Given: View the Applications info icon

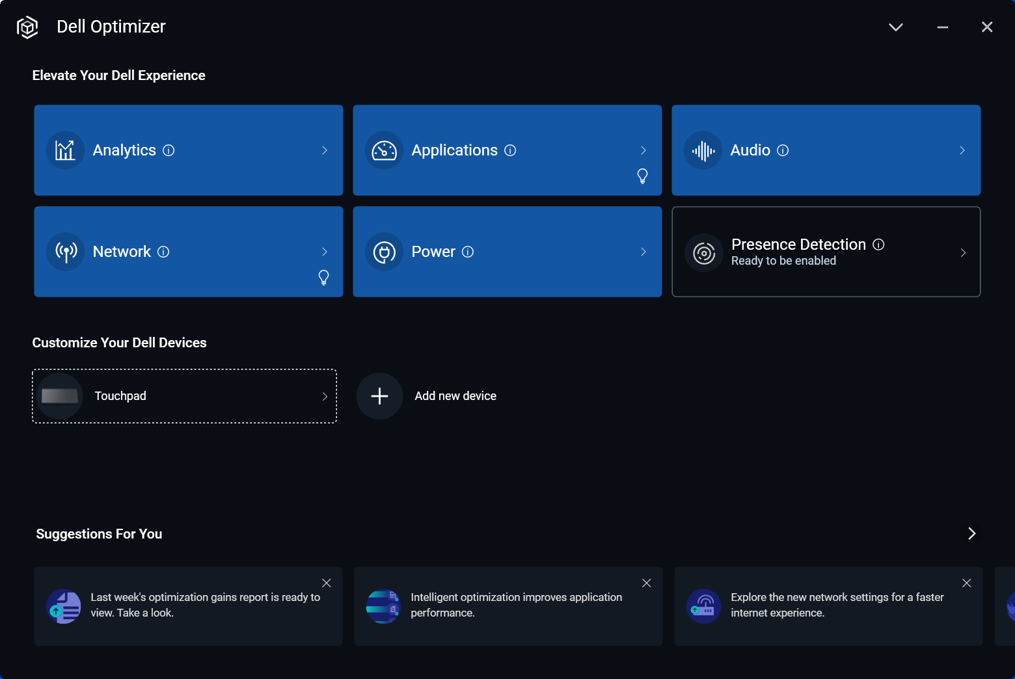Looking at the screenshot, I should tap(510, 150).
